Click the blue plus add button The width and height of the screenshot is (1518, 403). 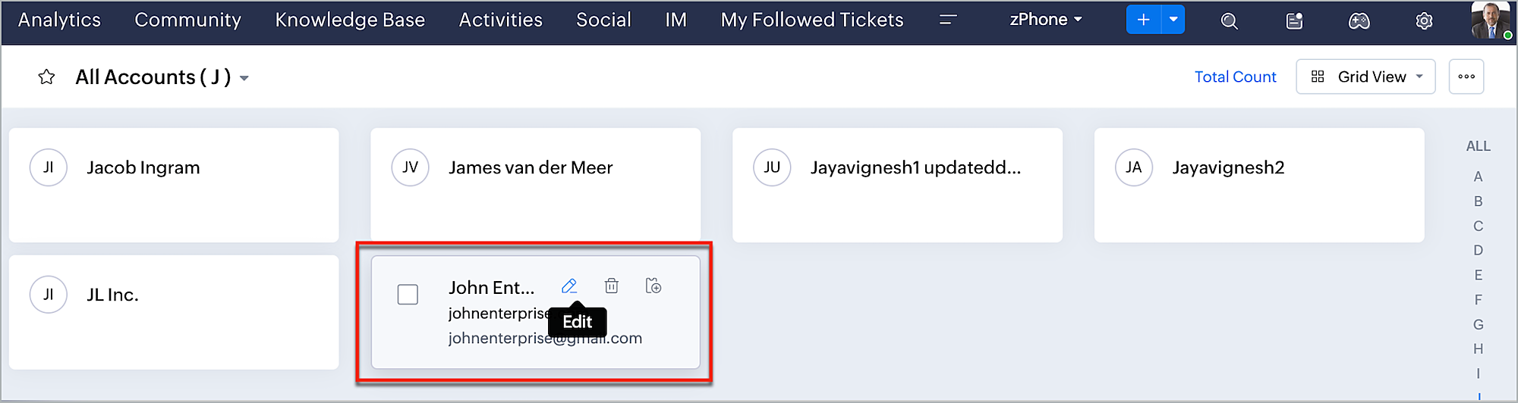point(1144,20)
